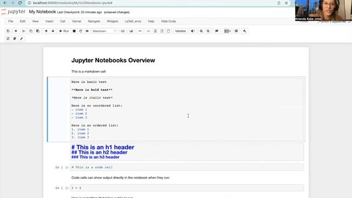Open the View menu

click(x=35, y=21)
